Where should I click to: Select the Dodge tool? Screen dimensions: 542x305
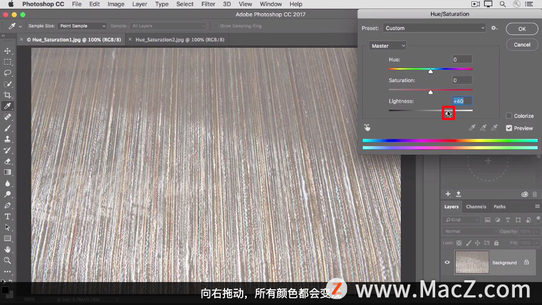point(7,194)
